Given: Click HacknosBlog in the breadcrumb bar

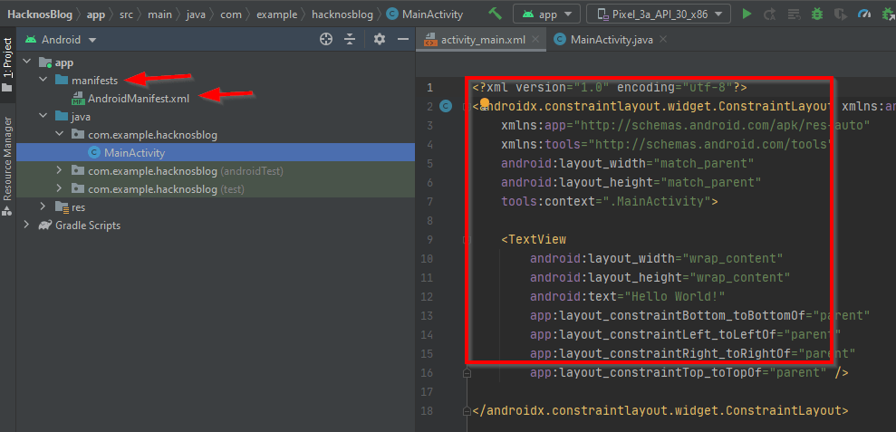Looking at the screenshot, I should [40, 14].
